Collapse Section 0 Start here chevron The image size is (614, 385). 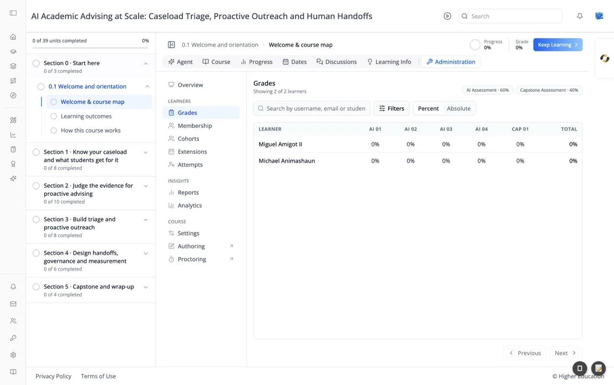coord(146,63)
